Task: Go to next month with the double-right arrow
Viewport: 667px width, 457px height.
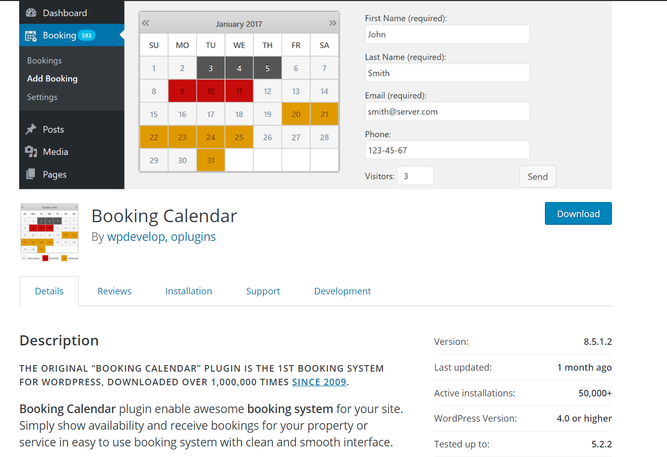Action: pyautogui.click(x=332, y=23)
